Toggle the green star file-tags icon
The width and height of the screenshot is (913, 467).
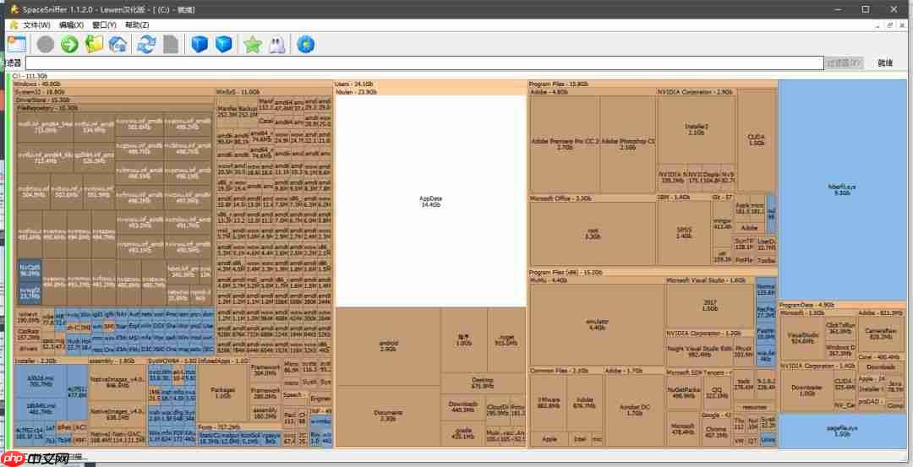click(x=253, y=45)
